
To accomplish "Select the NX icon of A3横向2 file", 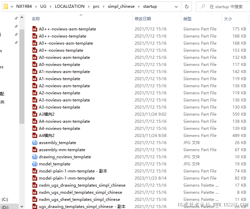I will [35, 114].
